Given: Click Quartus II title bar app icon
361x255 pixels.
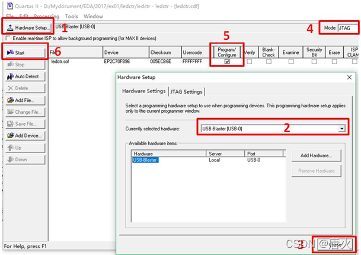Looking at the screenshot, I should tap(10, 6).
